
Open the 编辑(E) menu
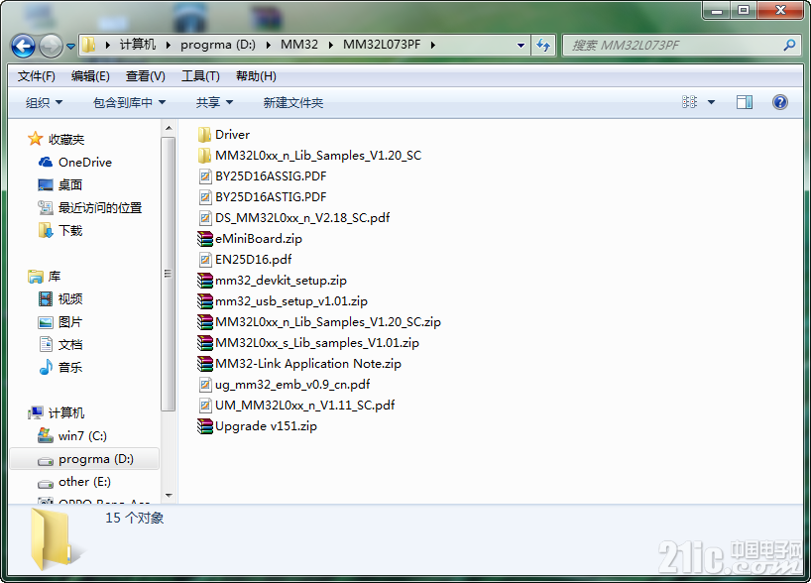point(90,76)
